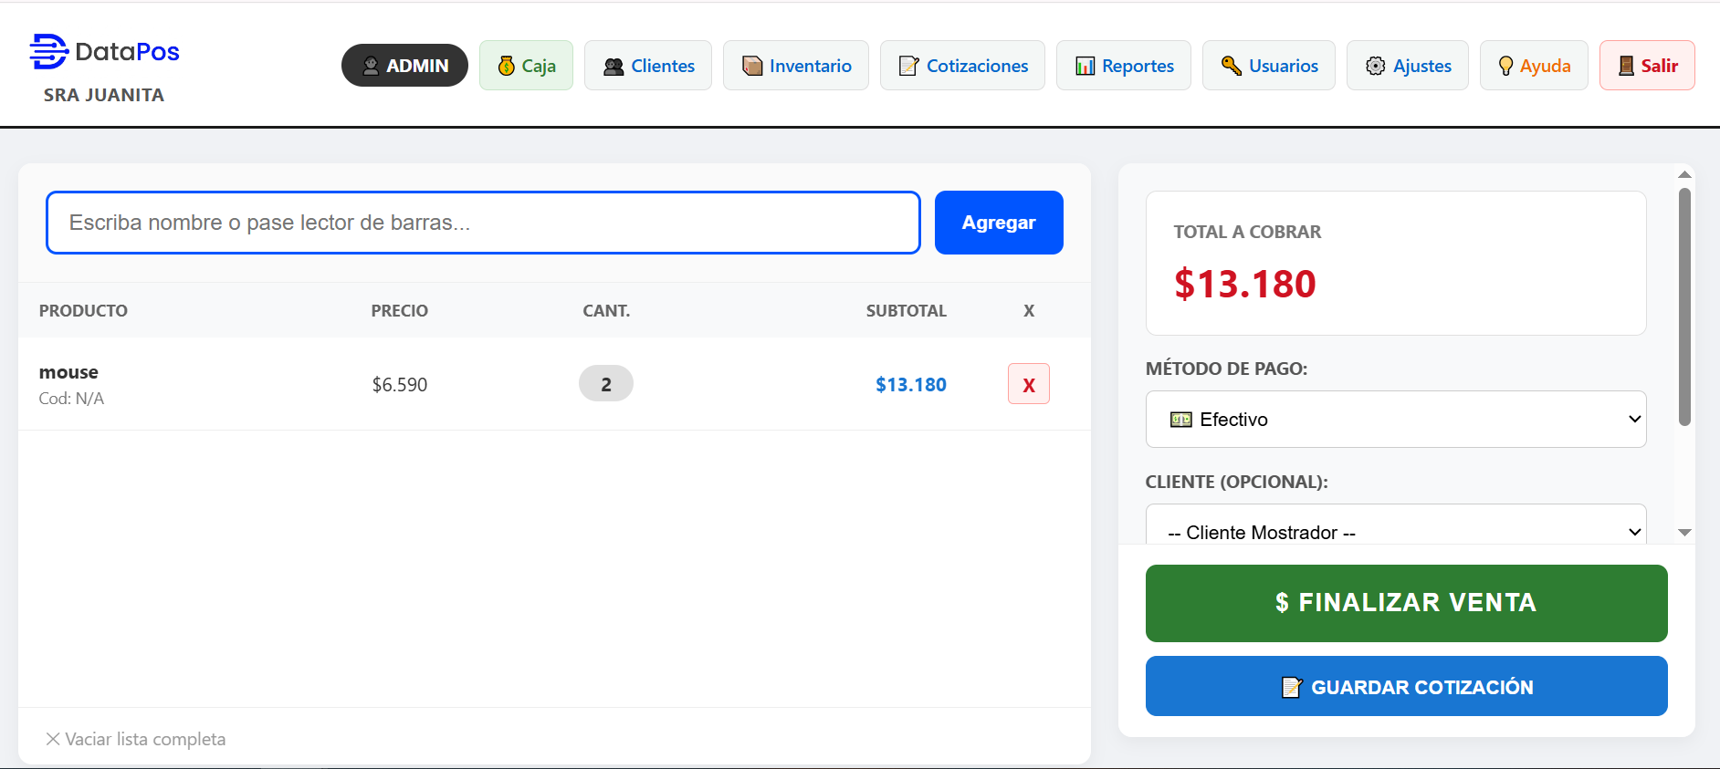Screen dimensions: 1720x769
Task: Go to Clientes page
Action: 648,66
